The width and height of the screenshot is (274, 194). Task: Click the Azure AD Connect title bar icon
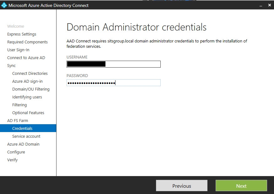coord(4,5)
